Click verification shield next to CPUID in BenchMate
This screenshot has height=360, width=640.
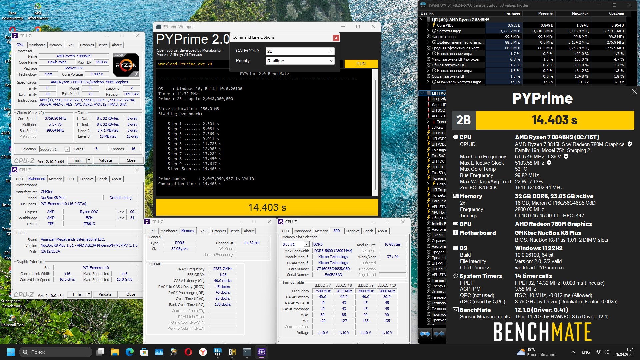pos(630,144)
